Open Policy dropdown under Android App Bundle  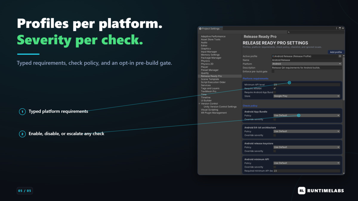click(x=307, y=116)
